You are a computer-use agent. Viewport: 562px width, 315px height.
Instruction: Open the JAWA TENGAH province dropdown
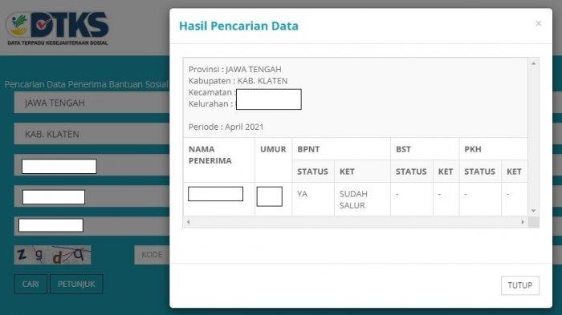[x=92, y=103]
